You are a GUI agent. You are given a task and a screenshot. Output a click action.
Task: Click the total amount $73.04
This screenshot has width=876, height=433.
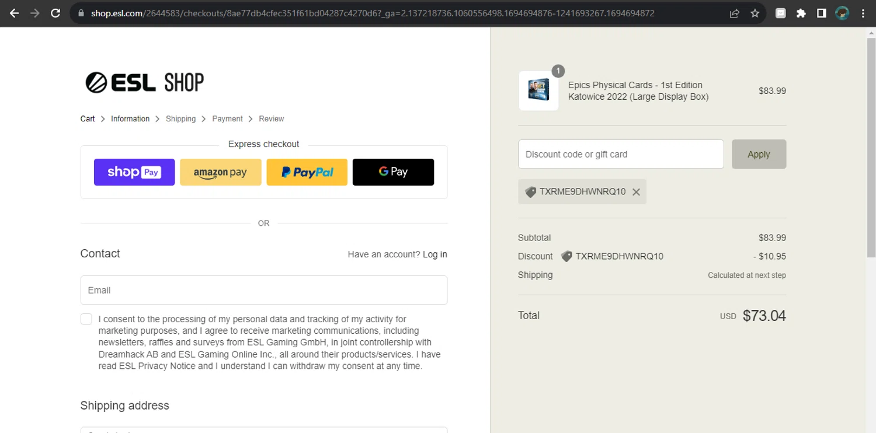(764, 316)
